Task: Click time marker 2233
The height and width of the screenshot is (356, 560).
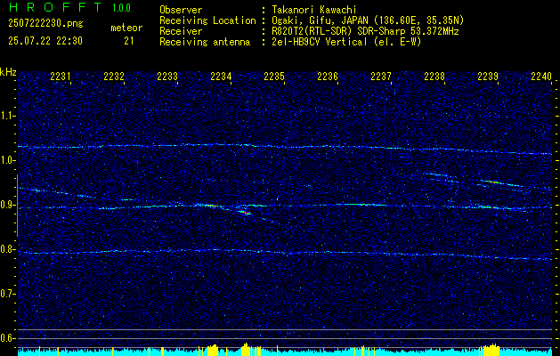Action: click(x=167, y=77)
